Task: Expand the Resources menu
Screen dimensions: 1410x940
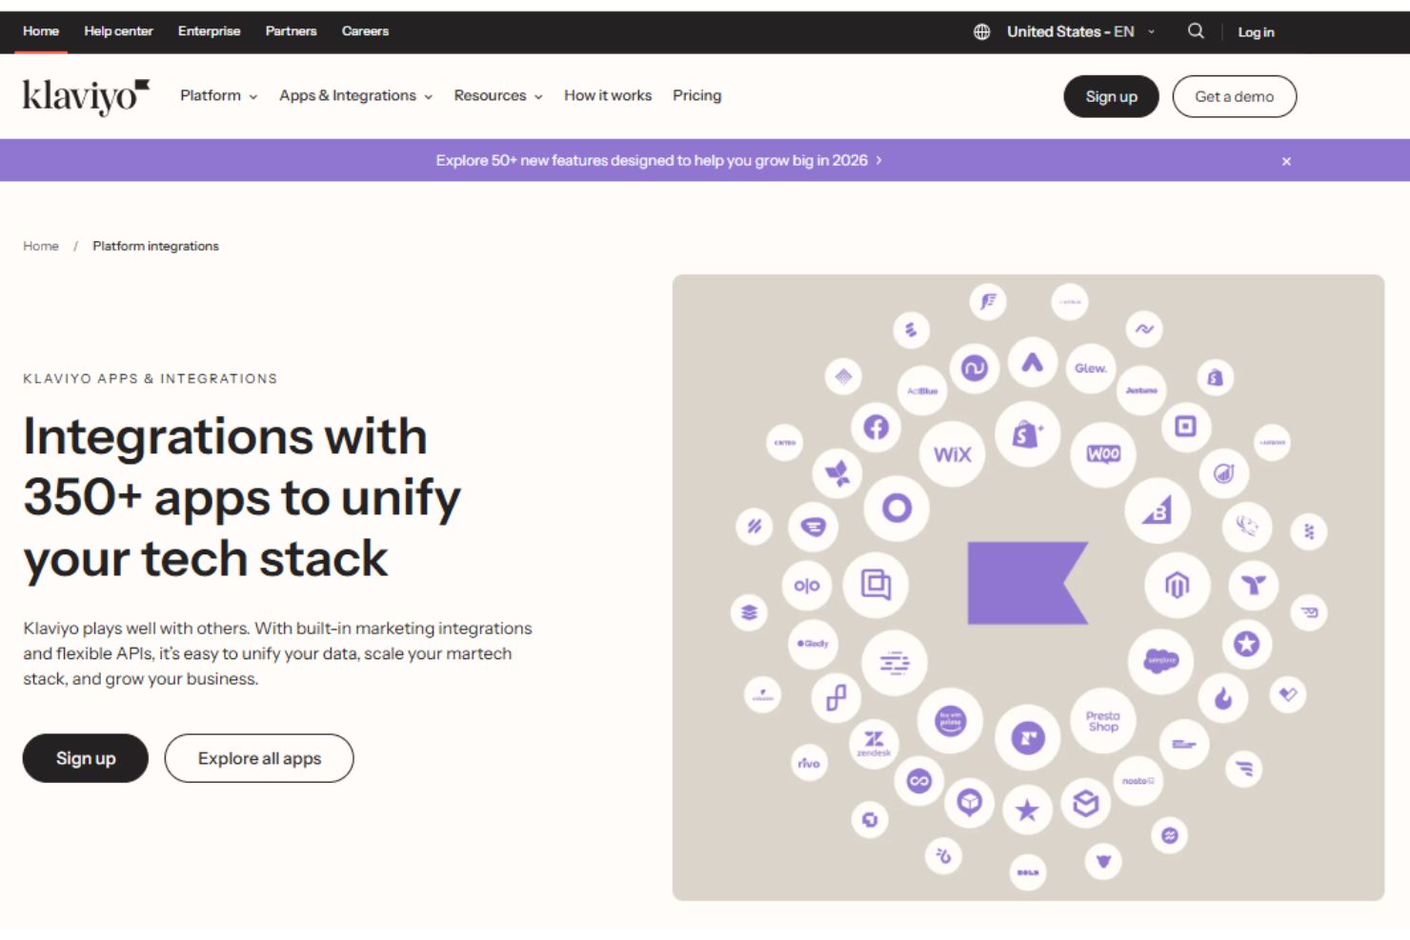Action: (x=497, y=96)
